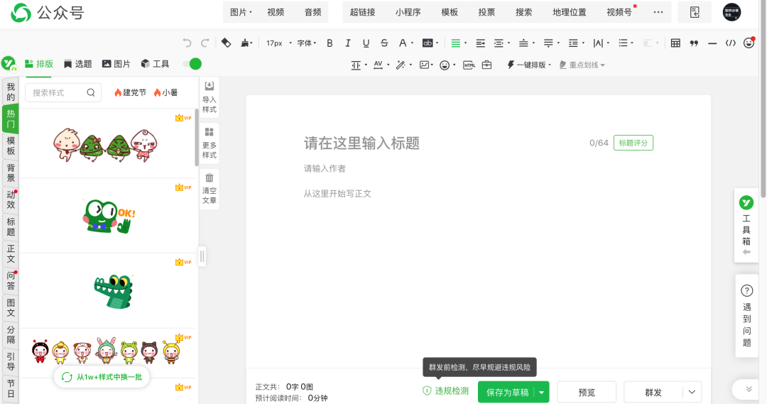Click the double chevron collapse icon

pos(749,389)
